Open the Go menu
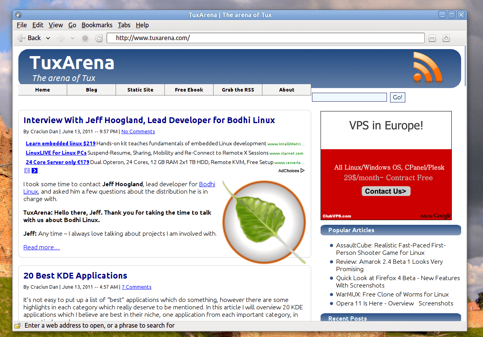The height and width of the screenshot is (337, 483). click(x=72, y=25)
